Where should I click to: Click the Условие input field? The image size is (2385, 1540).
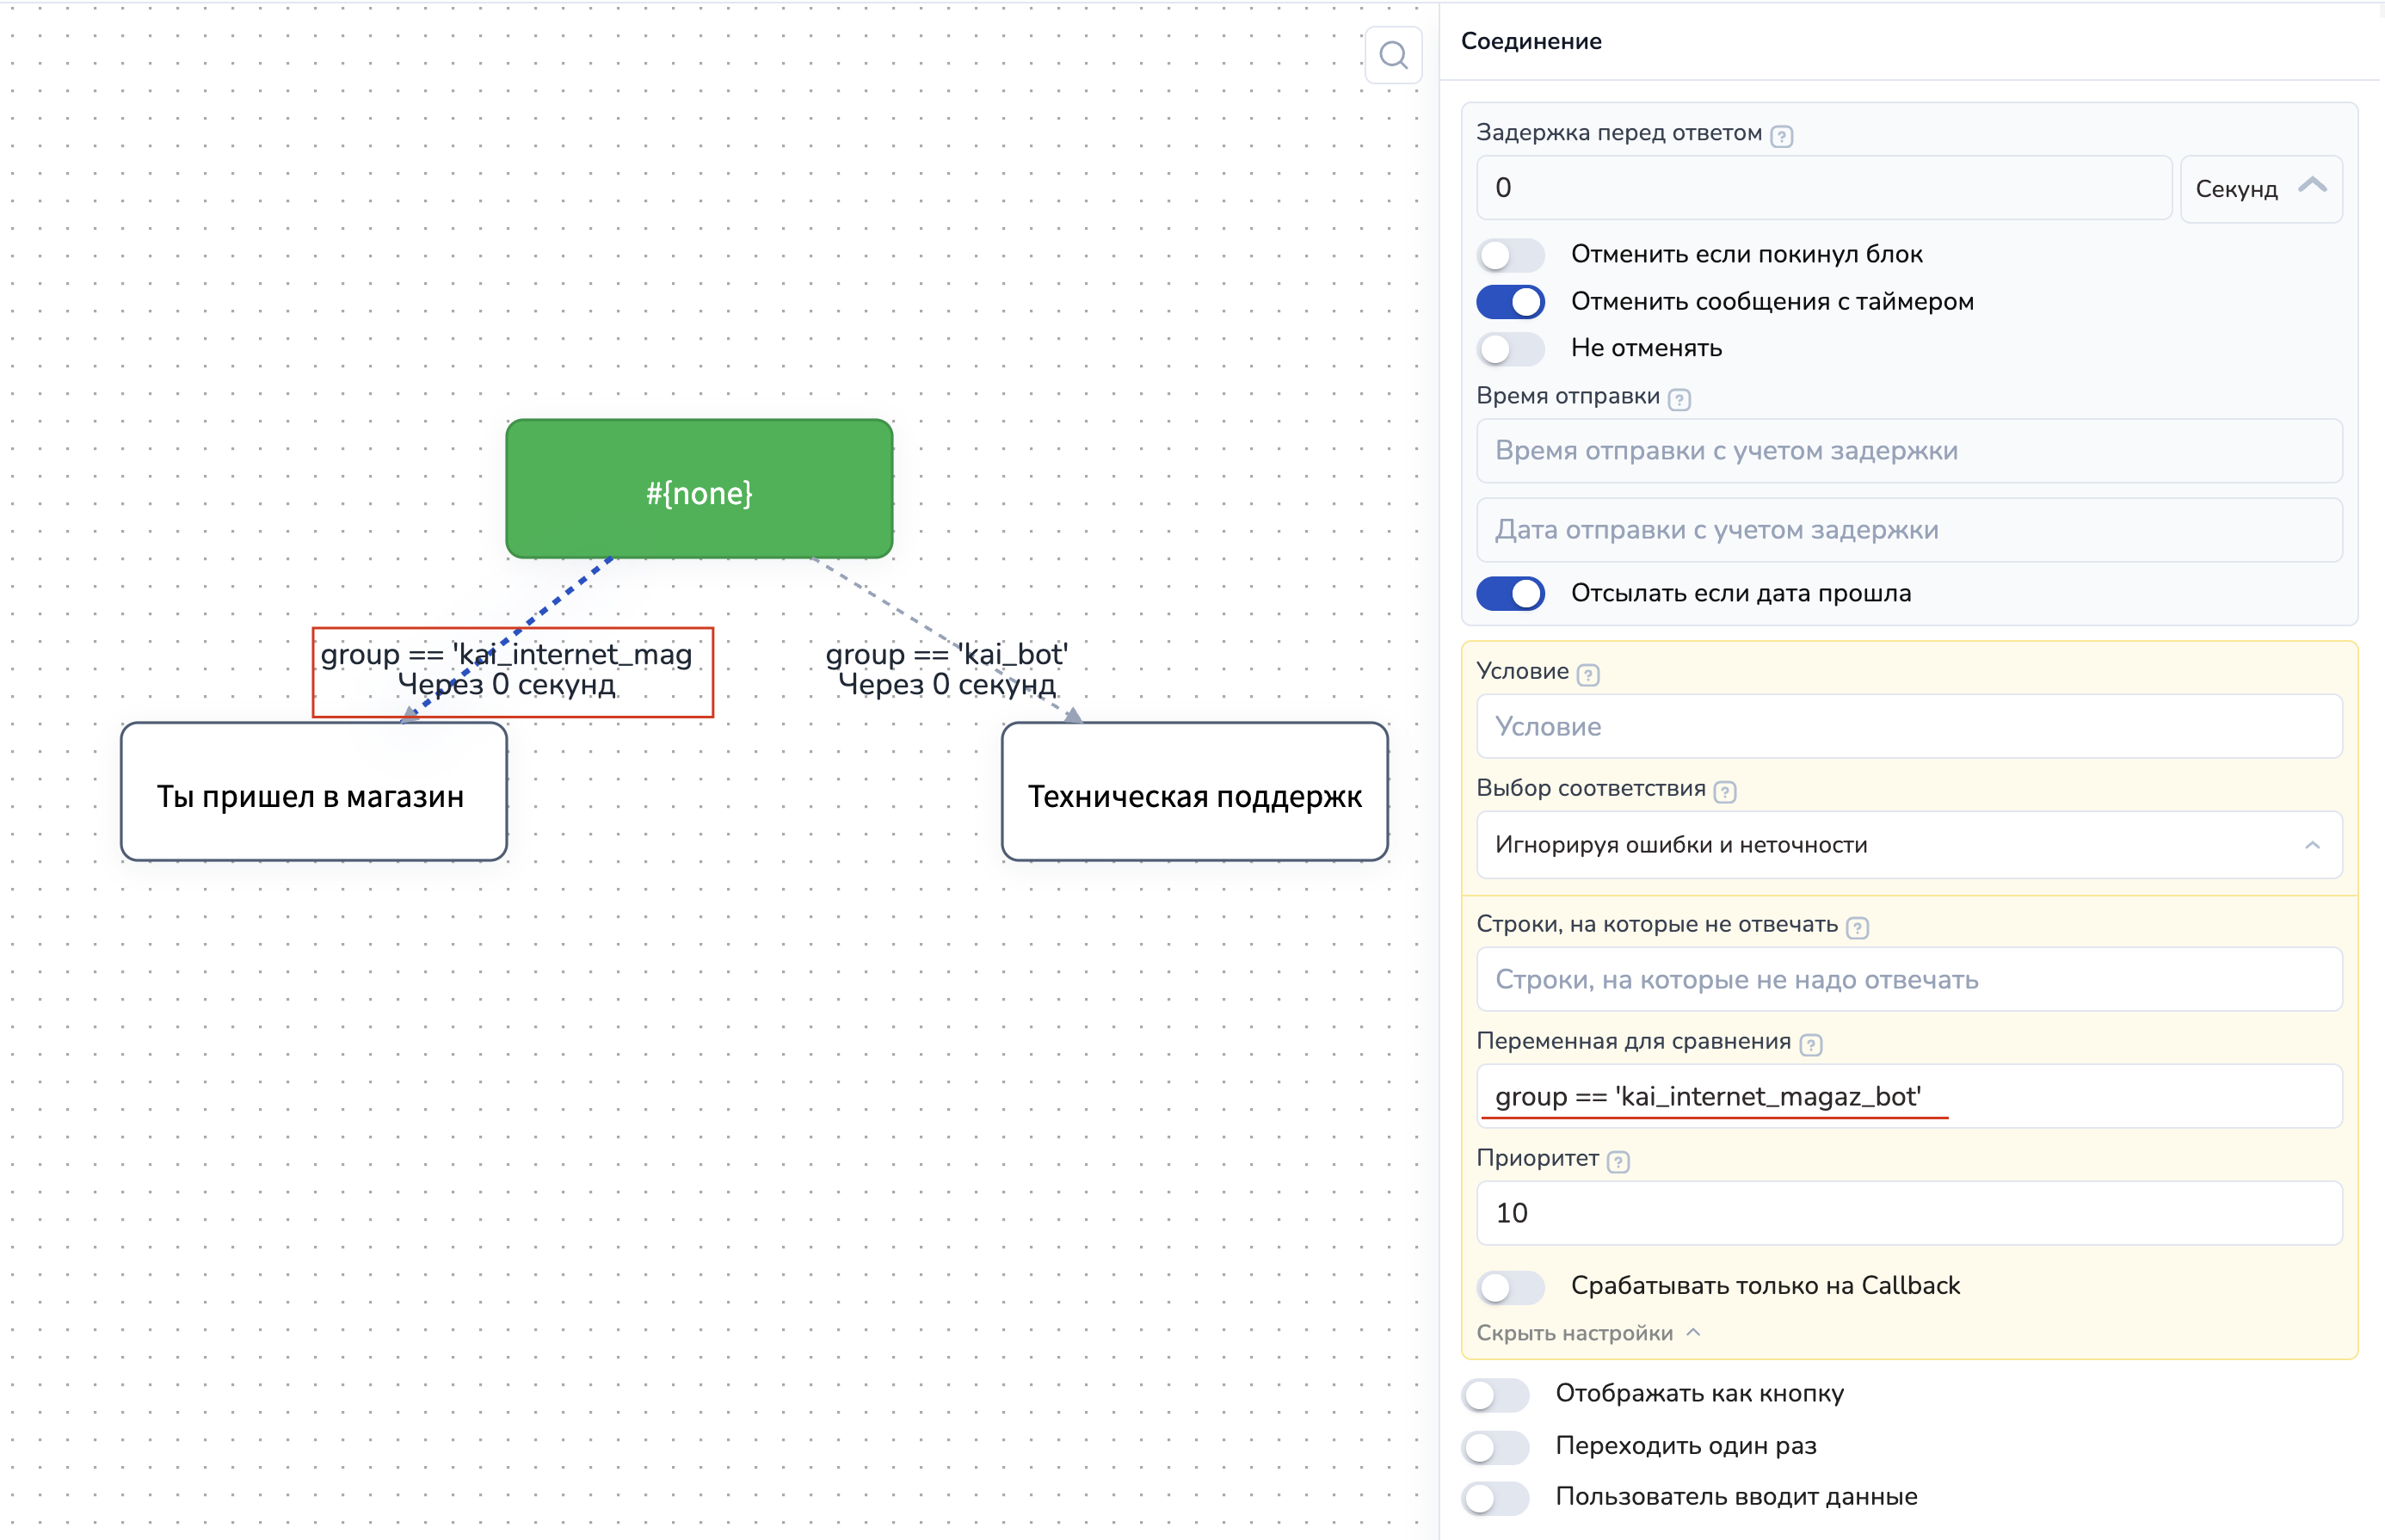pos(1908,727)
